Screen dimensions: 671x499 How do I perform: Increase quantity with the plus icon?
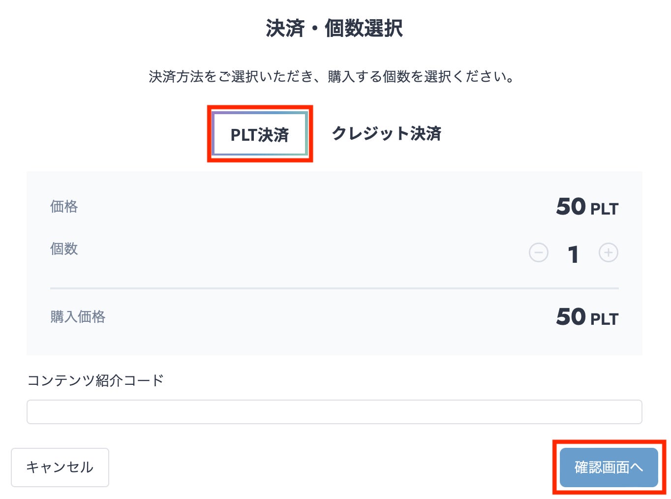[x=608, y=253]
